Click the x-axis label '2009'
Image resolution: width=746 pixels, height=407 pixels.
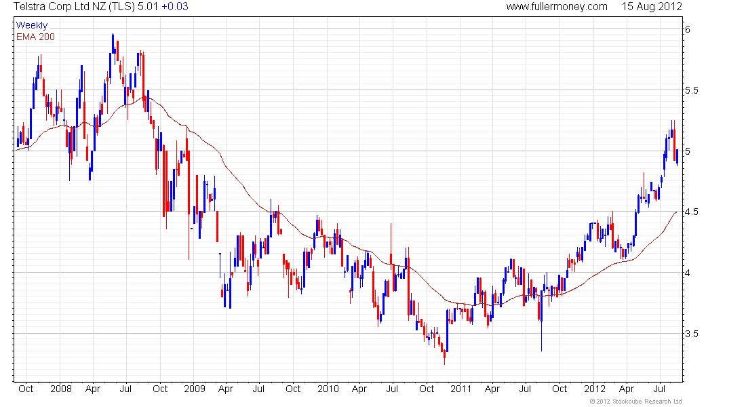[195, 389]
